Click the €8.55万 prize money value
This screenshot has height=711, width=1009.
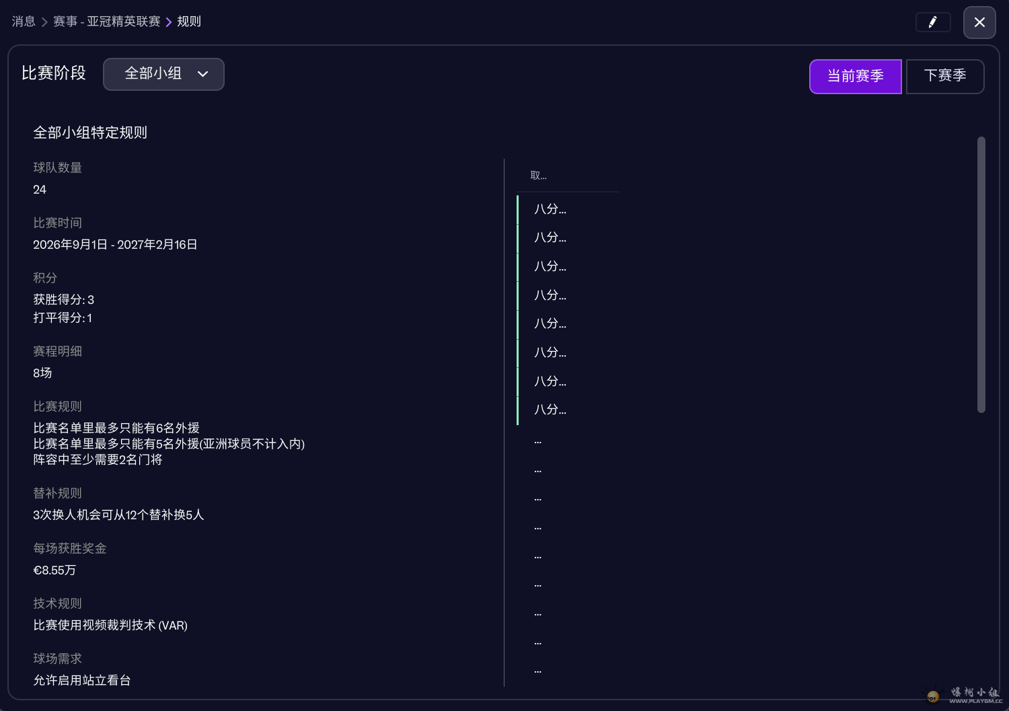(54, 570)
